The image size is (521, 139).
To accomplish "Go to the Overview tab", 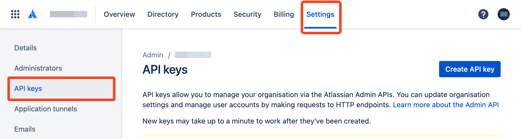I will point(119,14).
